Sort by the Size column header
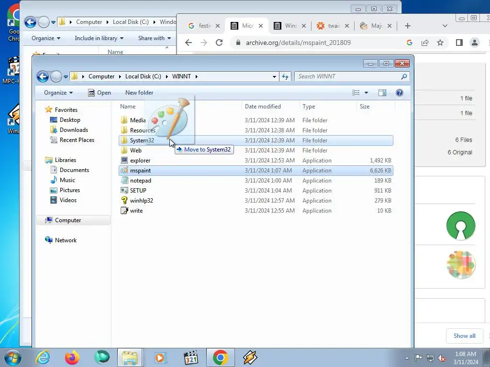 pyautogui.click(x=364, y=107)
